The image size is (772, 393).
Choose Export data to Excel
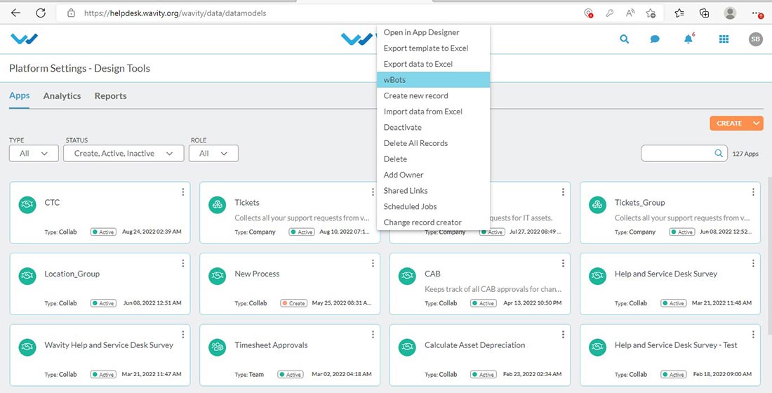click(418, 64)
